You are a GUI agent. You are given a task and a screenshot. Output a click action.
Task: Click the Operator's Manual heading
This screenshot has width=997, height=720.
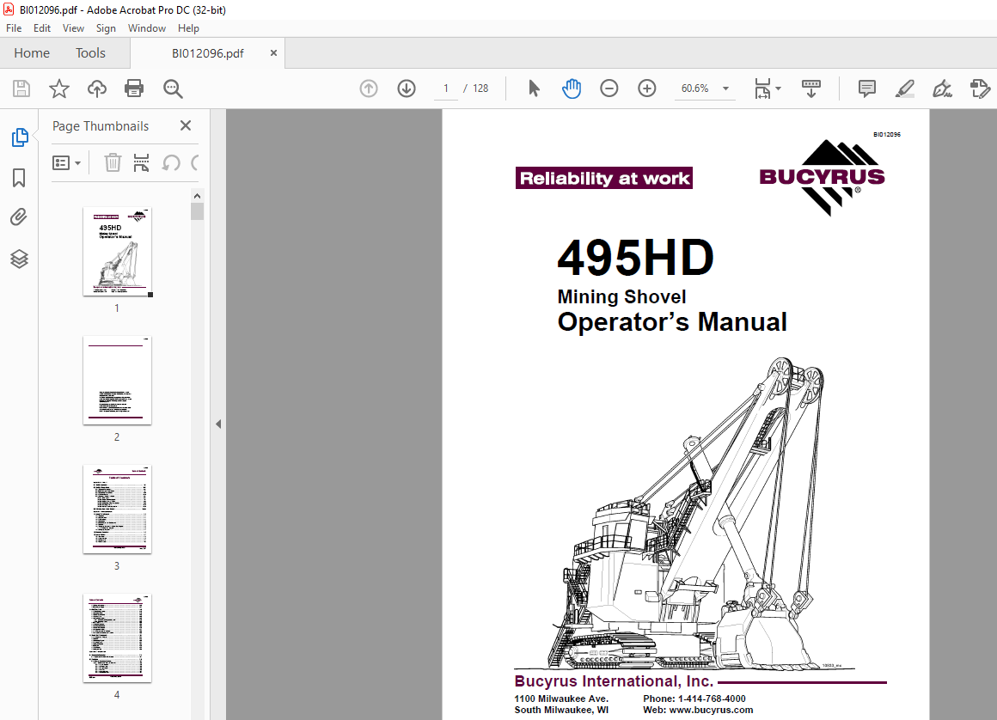(x=672, y=322)
